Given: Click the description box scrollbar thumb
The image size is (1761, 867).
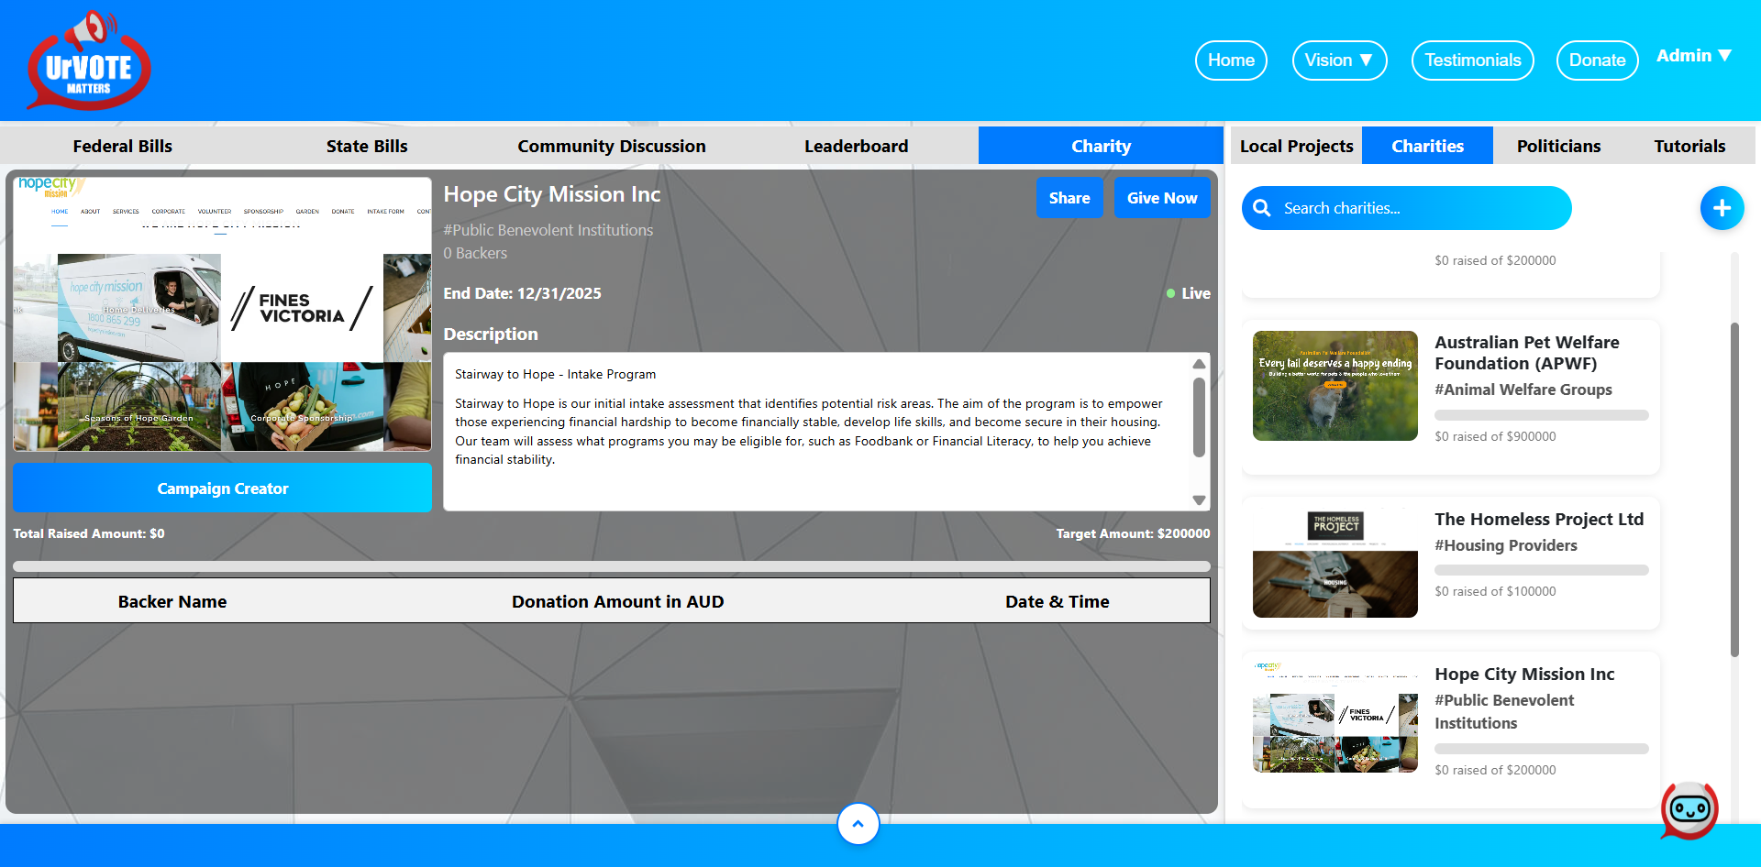Looking at the screenshot, I should pos(1199,417).
